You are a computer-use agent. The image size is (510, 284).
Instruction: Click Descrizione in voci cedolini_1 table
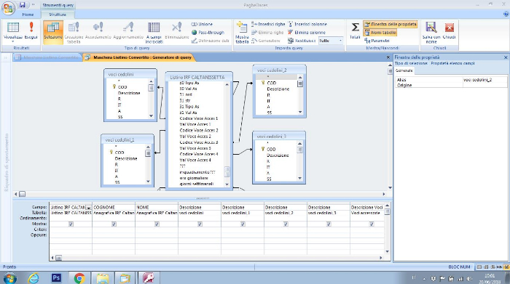tap(126, 158)
